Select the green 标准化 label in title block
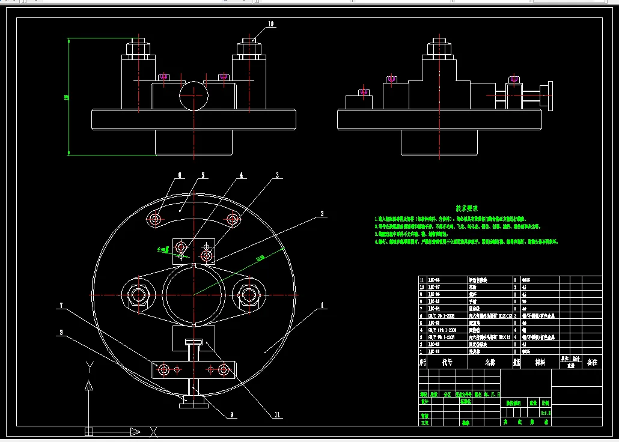This screenshot has height=442, width=619. pyautogui.click(x=465, y=401)
